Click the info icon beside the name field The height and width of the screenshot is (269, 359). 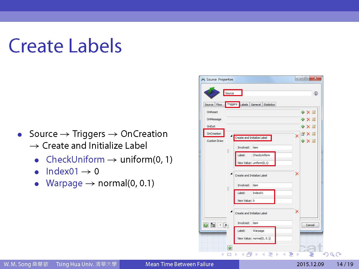point(316,94)
